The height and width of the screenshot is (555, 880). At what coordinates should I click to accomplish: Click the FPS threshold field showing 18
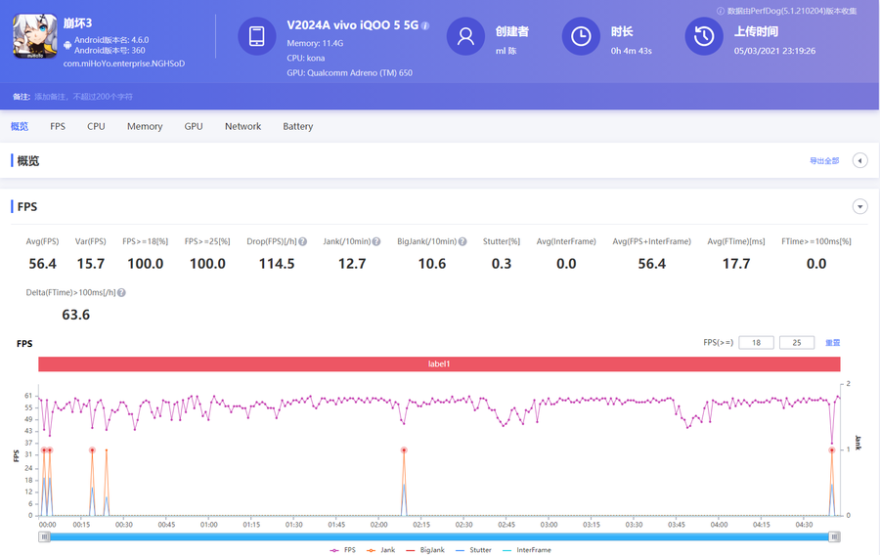(756, 343)
